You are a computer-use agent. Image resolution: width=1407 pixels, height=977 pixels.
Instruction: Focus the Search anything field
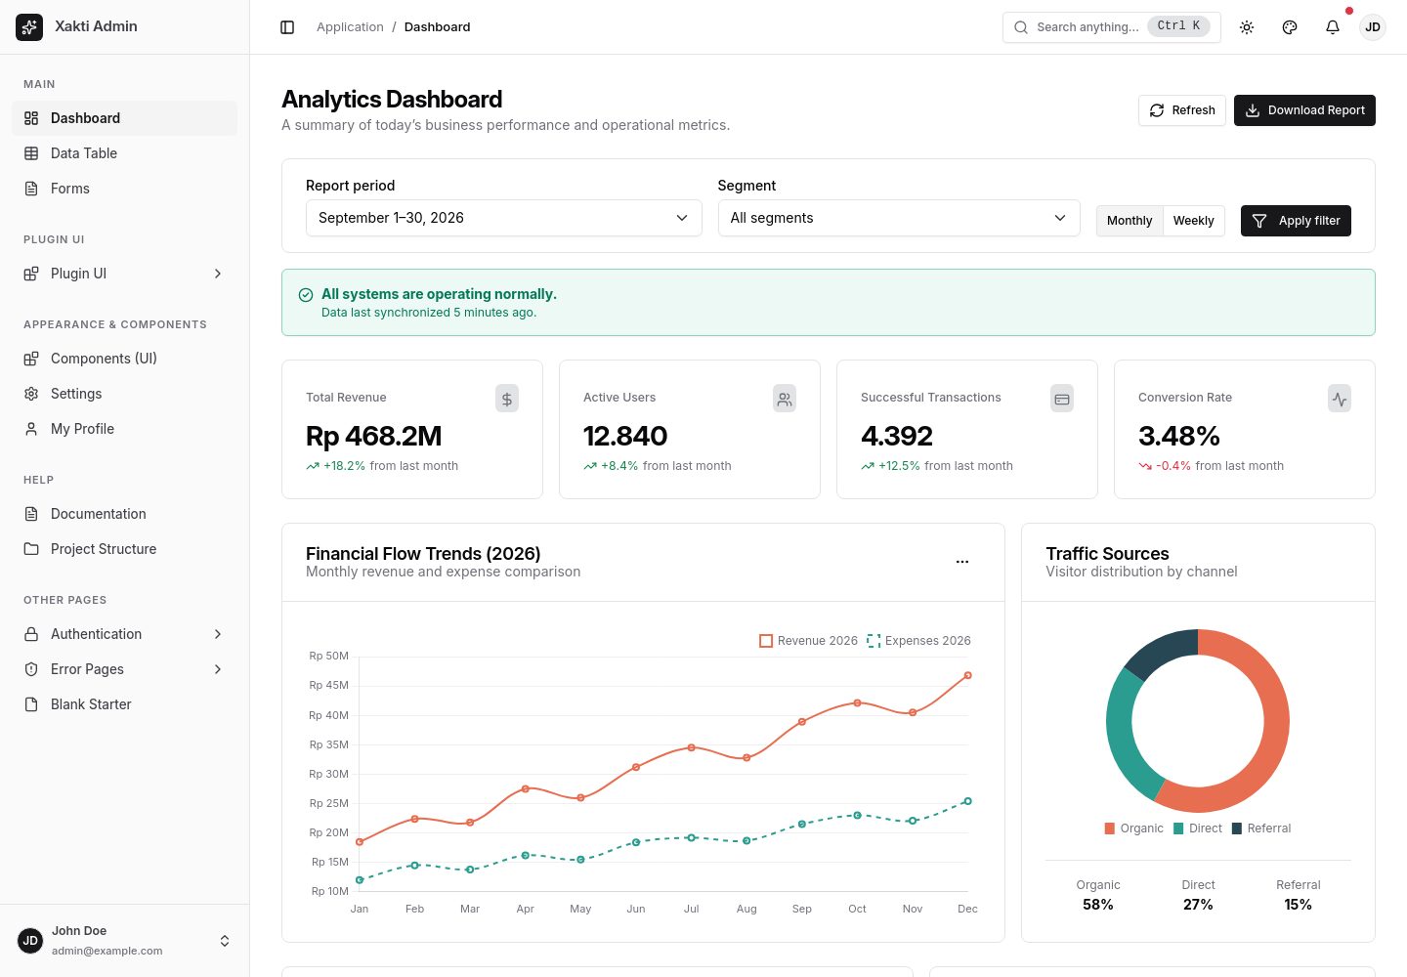click(x=1112, y=27)
